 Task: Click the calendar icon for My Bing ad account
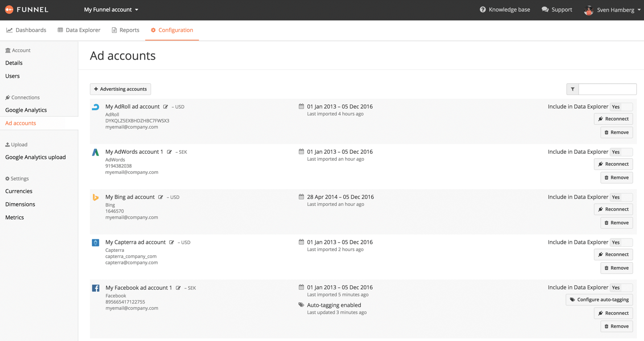pos(301,197)
